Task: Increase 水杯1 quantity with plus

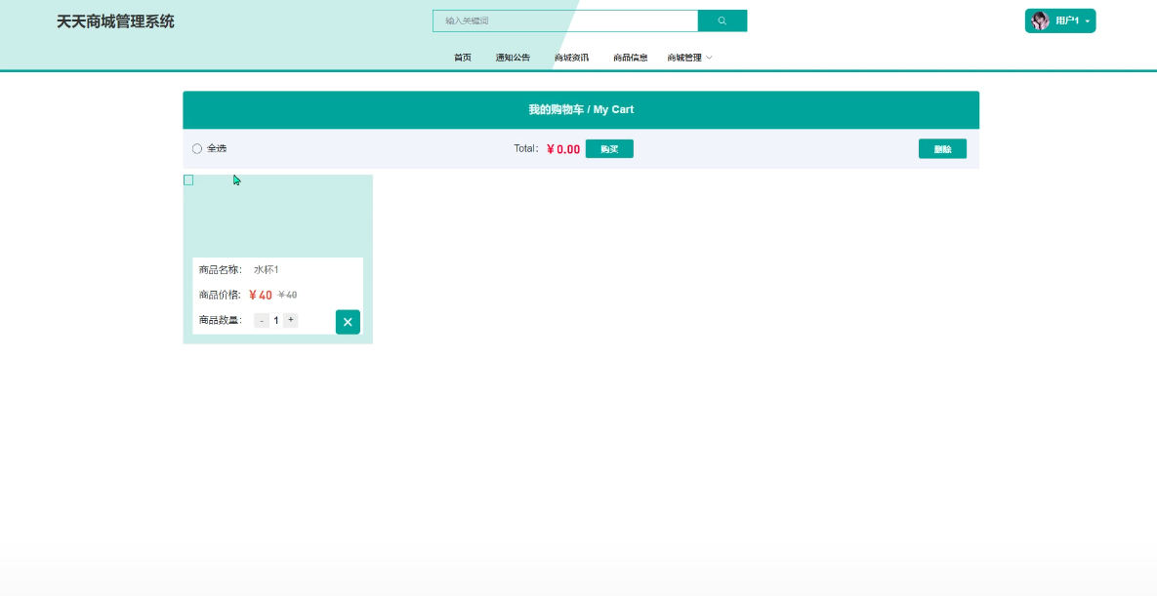Action: [x=291, y=320]
